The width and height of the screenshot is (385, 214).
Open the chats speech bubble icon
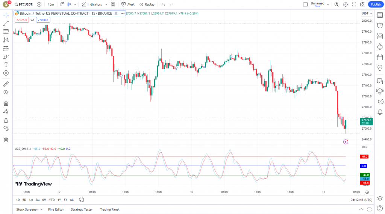click(380, 81)
